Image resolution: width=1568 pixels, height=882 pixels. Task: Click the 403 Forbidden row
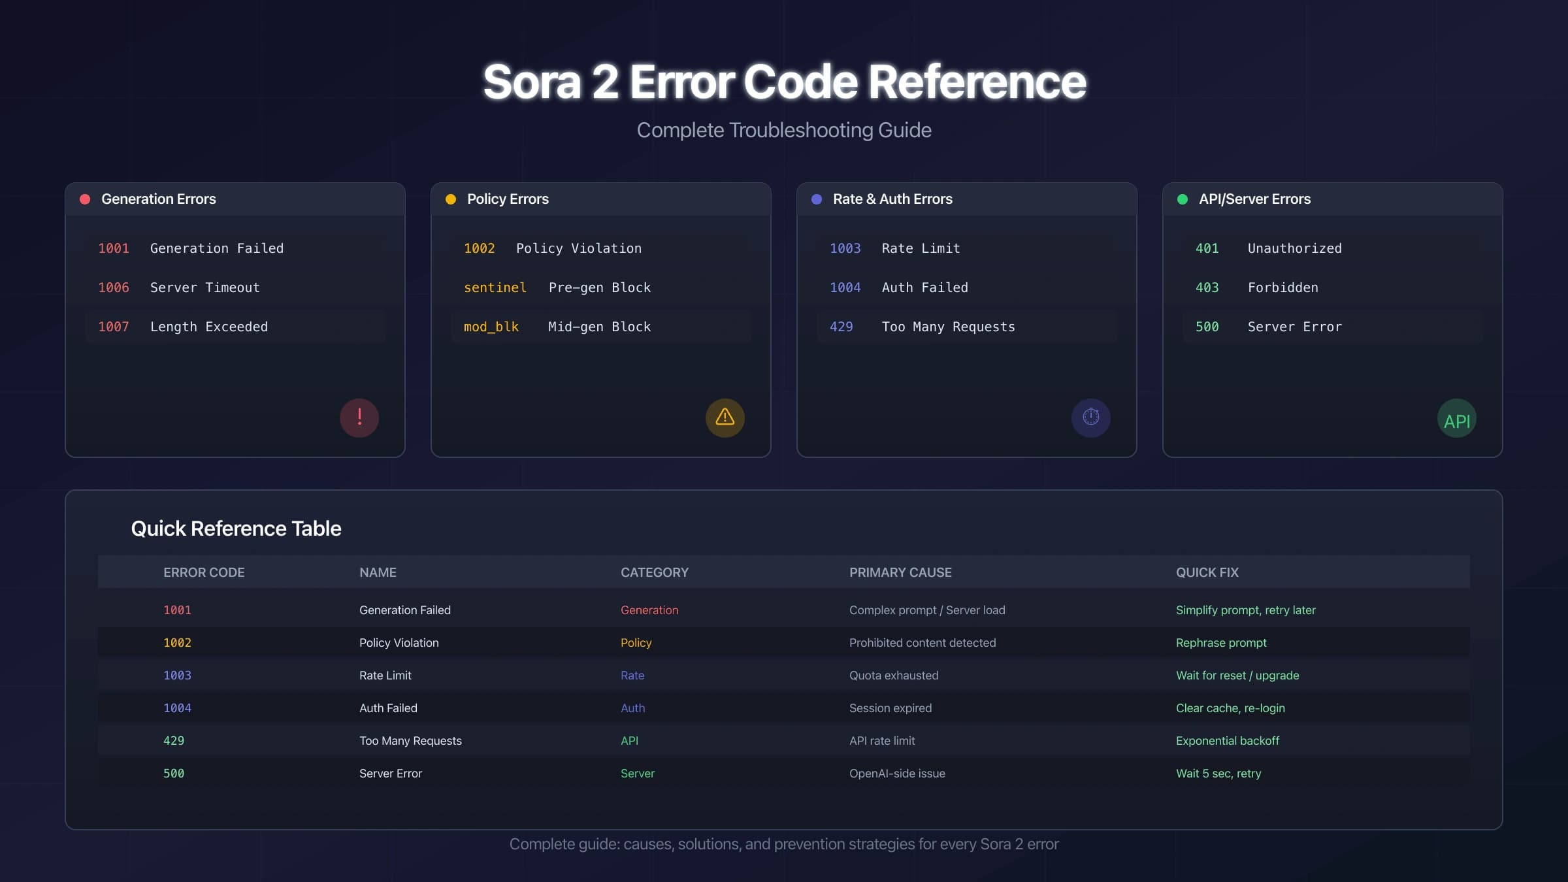pyautogui.click(x=1333, y=287)
